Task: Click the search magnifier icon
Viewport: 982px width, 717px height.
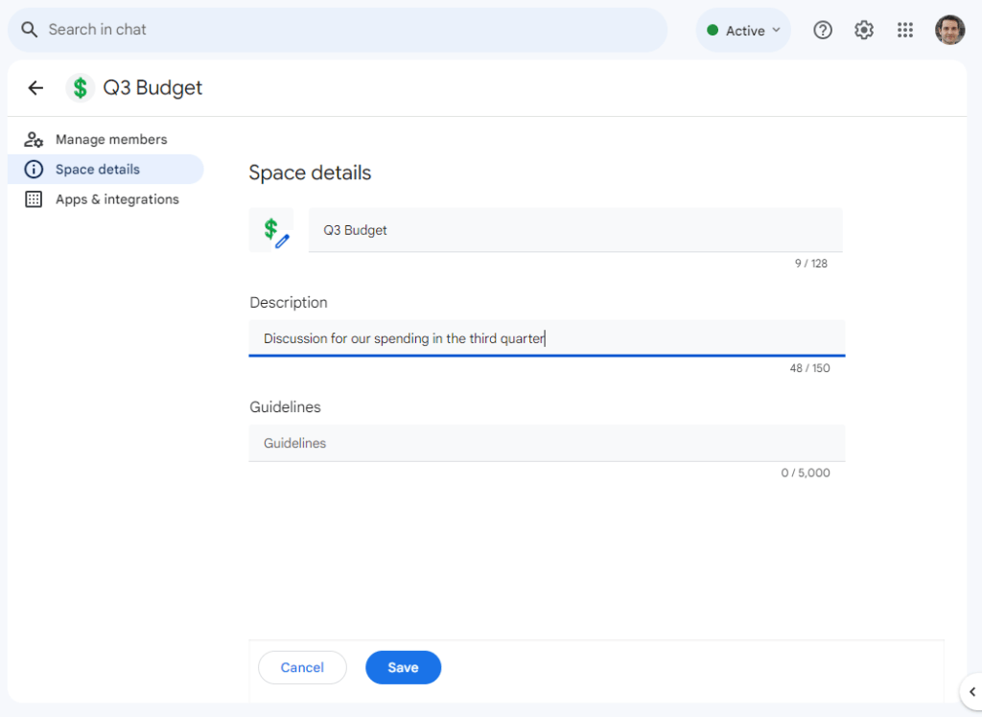Action: tap(30, 30)
